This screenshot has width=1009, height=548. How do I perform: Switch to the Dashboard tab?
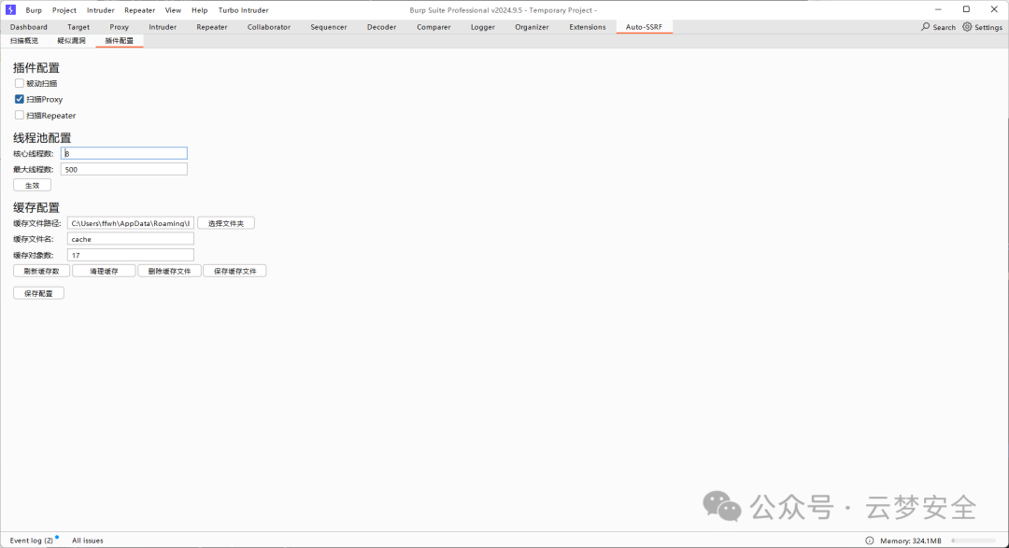pyautogui.click(x=28, y=27)
